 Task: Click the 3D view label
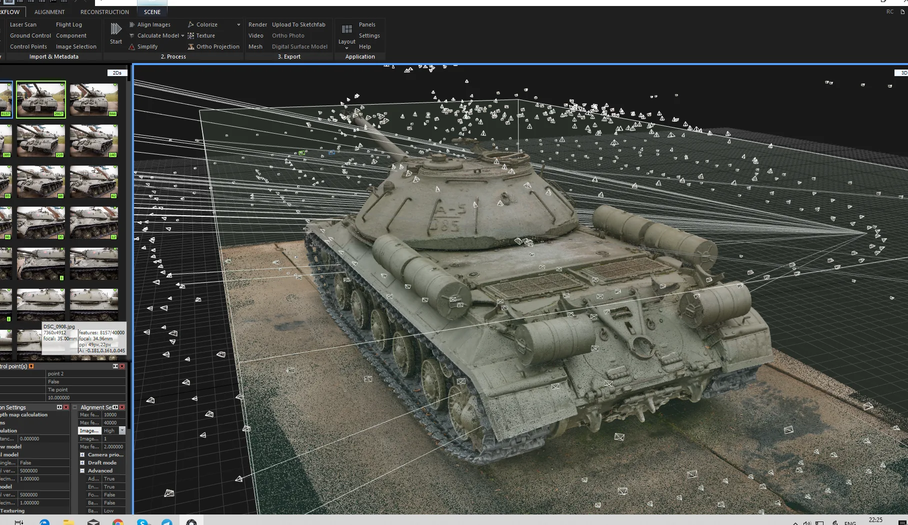tap(902, 73)
